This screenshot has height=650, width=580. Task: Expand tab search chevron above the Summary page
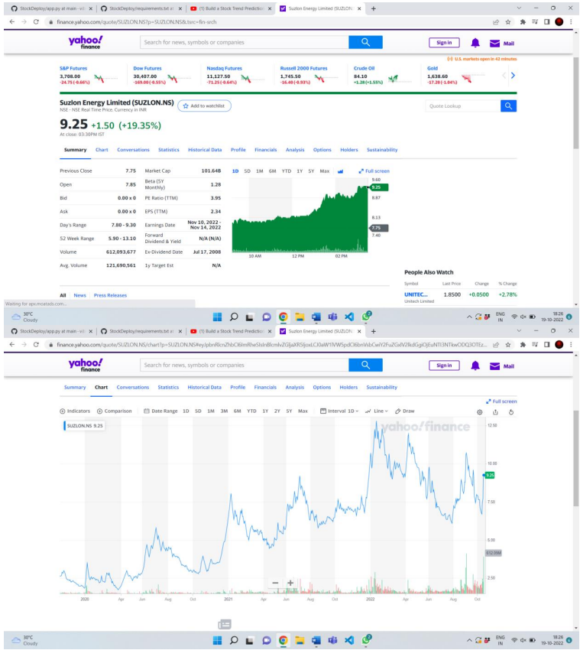point(519,8)
